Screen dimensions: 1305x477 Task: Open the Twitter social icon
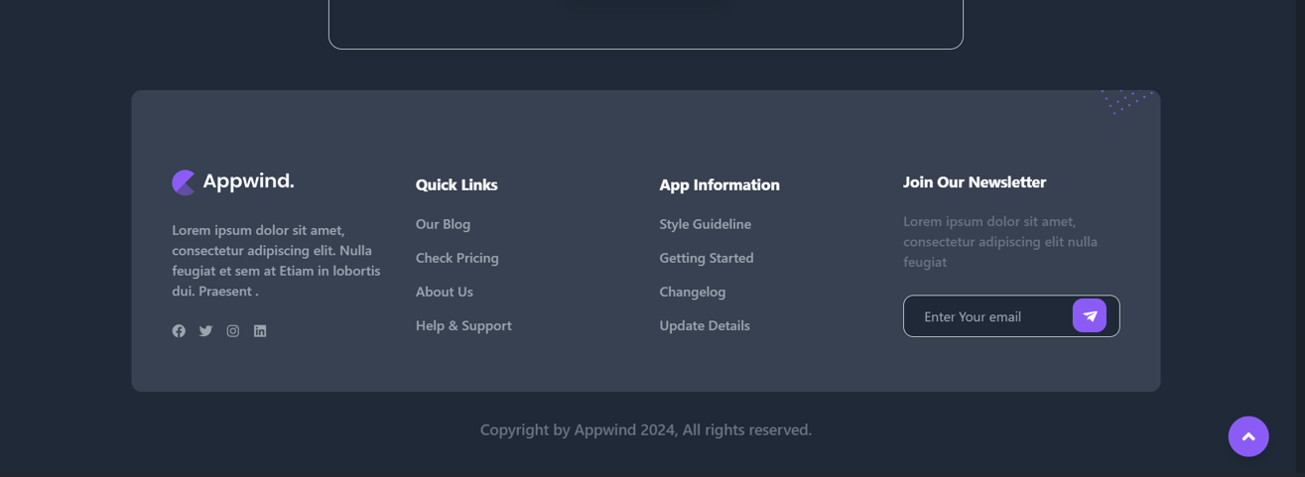click(205, 331)
